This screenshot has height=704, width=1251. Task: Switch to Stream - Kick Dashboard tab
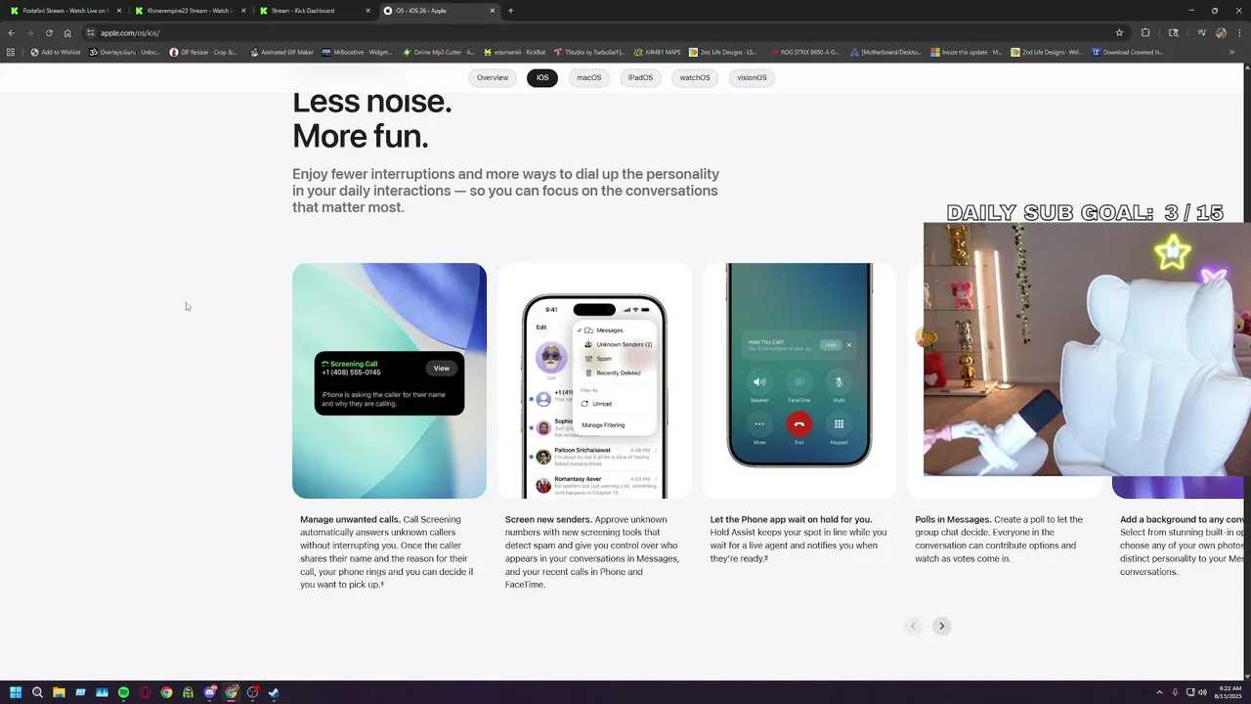(315, 11)
